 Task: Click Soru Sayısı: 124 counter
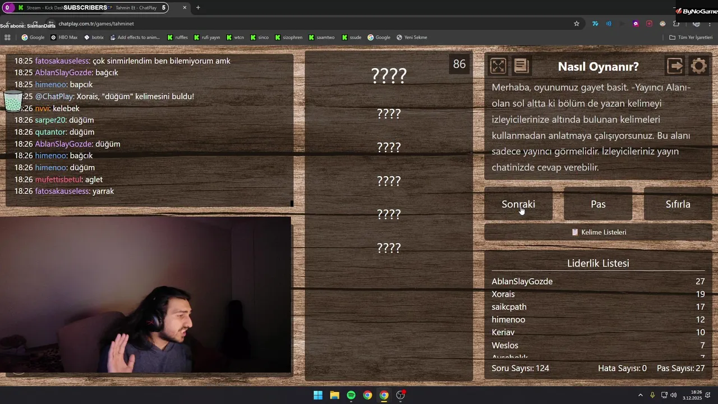pyautogui.click(x=520, y=368)
